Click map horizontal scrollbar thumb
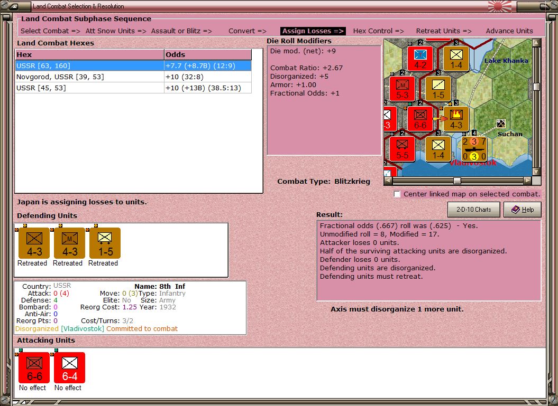The image size is (558, 406). [x=458, y=181]
